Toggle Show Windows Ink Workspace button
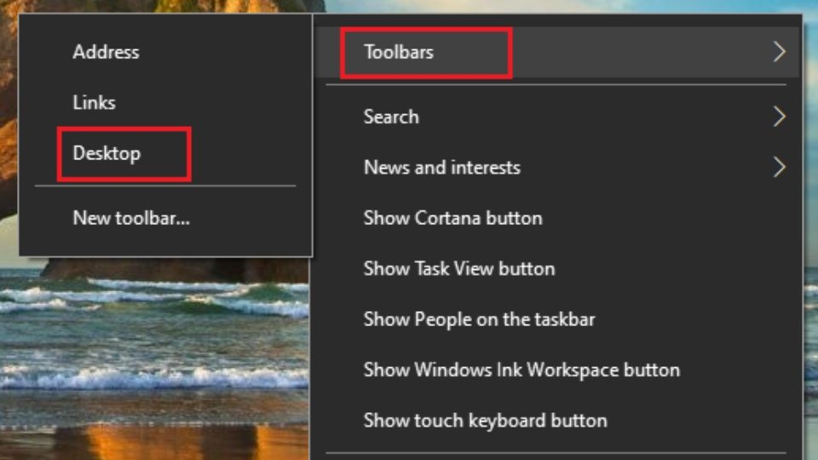This screenshot has height=460, width=818. [x=556, y=370]
